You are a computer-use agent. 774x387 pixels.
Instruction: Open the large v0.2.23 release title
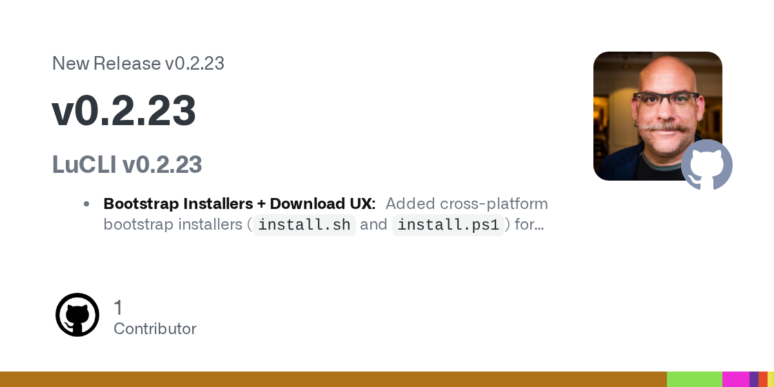(x=124, y=111)
